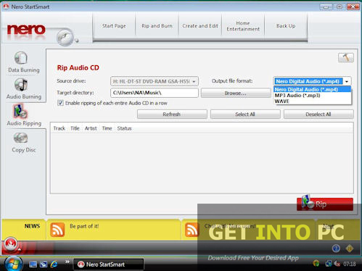The image size is (362, 271).
Task: Click the red Nero flame button at bottom left
Action: tap(10, 244)
